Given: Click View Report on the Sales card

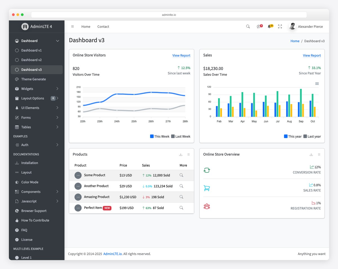Looking at the screenshot, I should (x=312, y=55).
